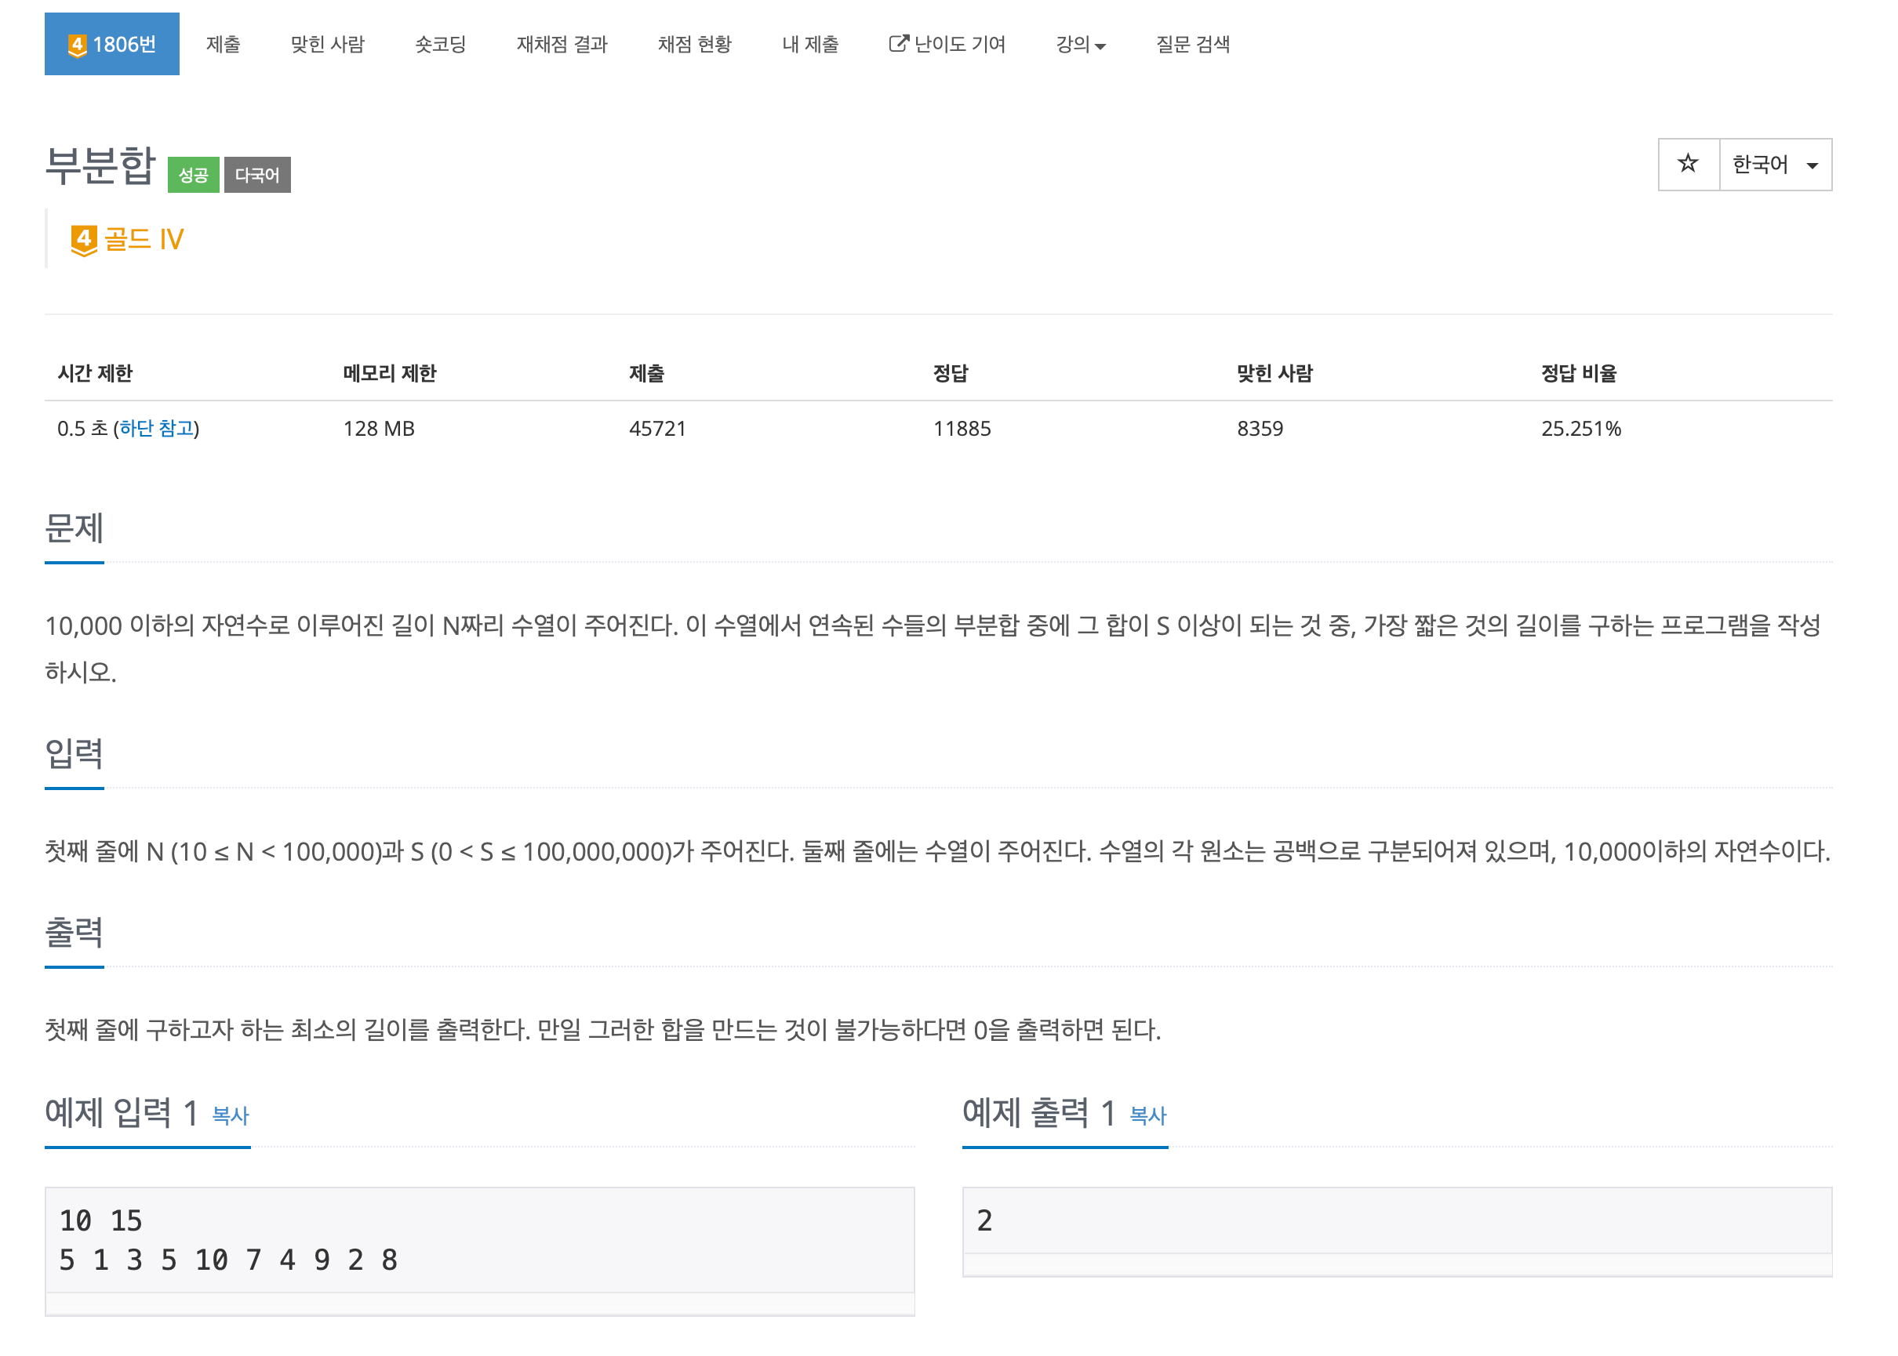Image resolution: width=1898 pixels, height=1356 pixels.
Task: Click the external link icon by 난이도 기여
Action: coord(897,43)
